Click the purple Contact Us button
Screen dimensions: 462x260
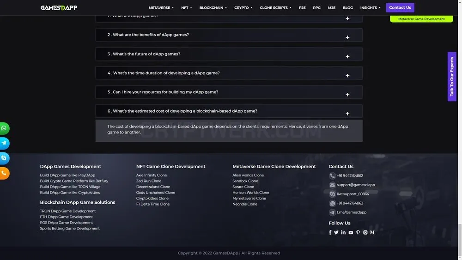tap(400, 8)
